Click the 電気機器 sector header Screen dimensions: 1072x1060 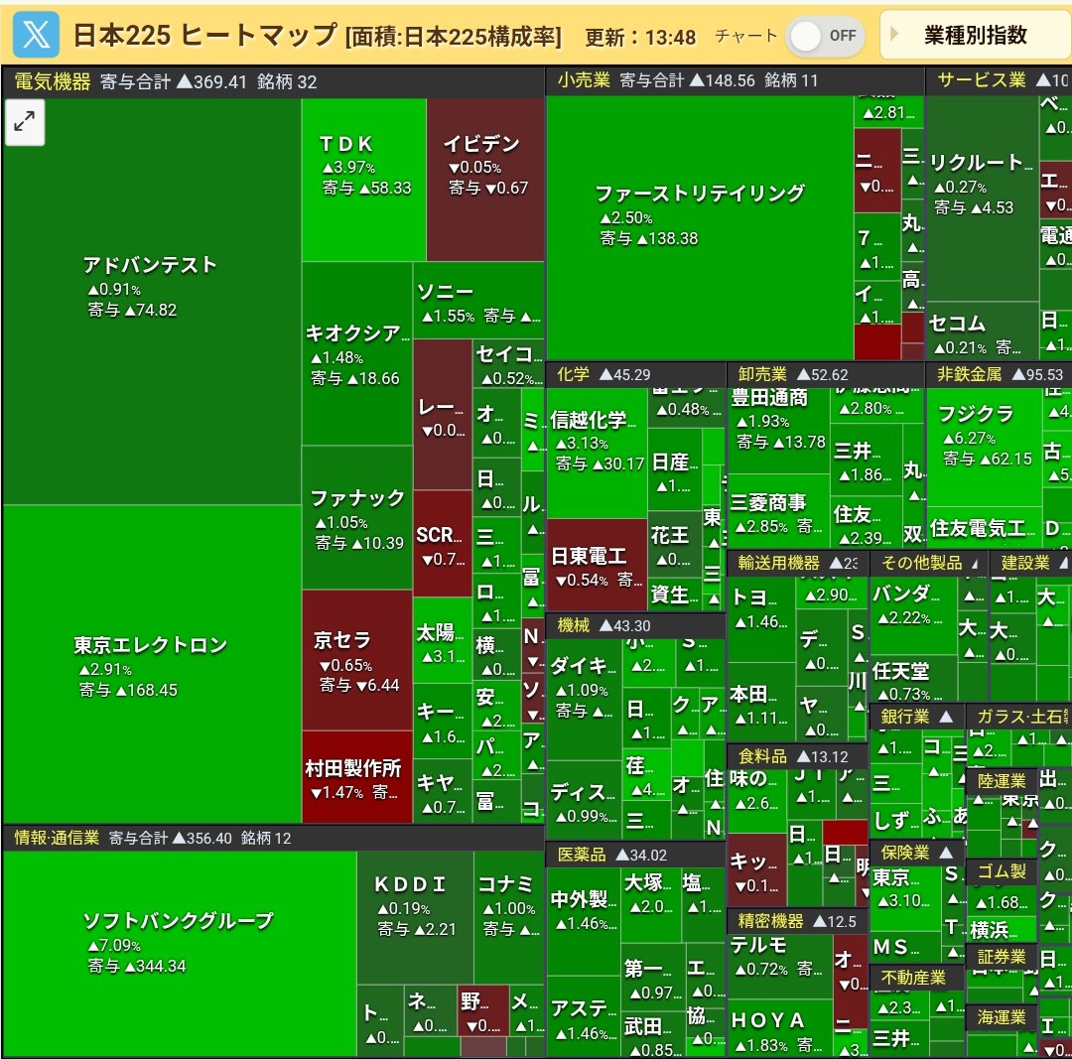tap(273, 82)
